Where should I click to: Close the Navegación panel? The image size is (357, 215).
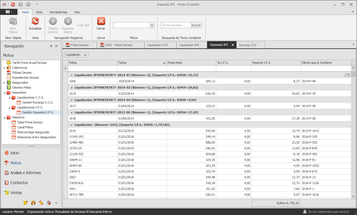56,46
